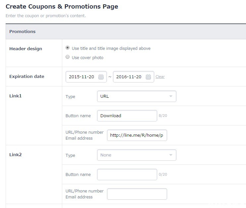Focus the empty Link2 Button name field
The width and height of the screenshot is (246, 208).
pos(127,174)
